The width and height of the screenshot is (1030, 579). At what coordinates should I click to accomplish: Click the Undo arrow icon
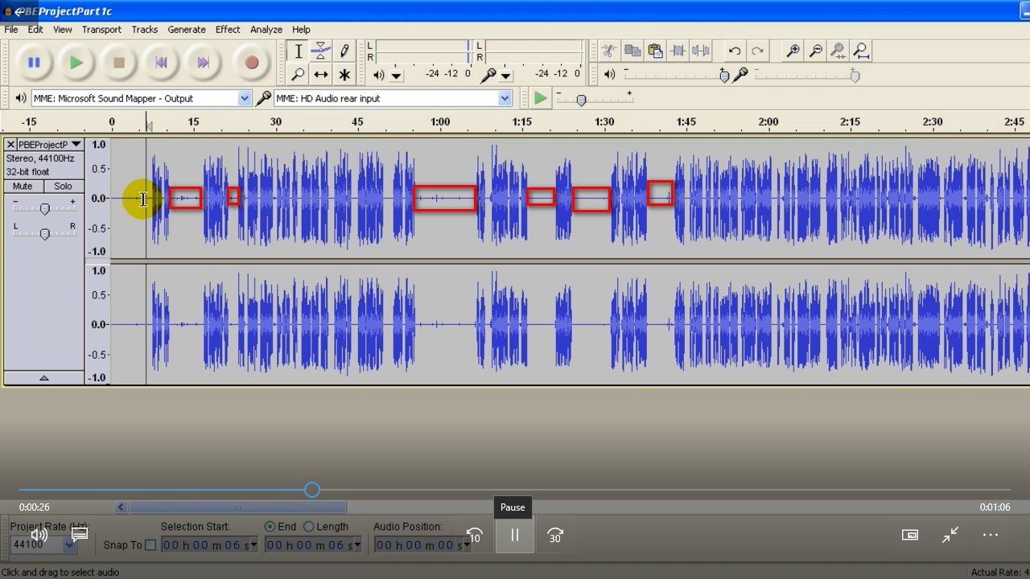coord(735,51)
